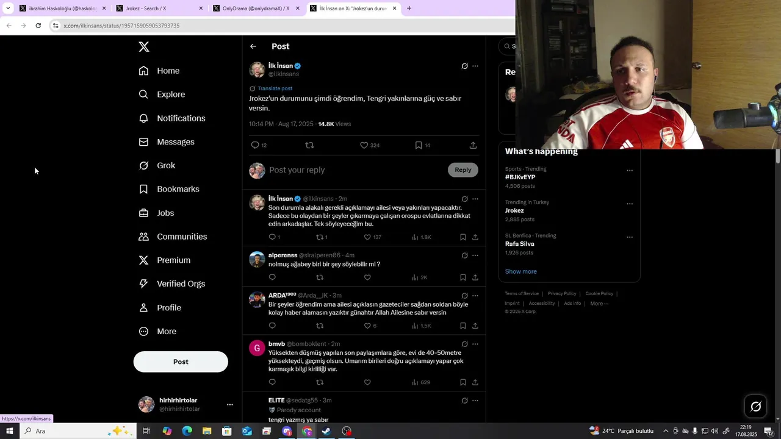Switch to OnlyDrama browser tab

click(x=256, y=9)
